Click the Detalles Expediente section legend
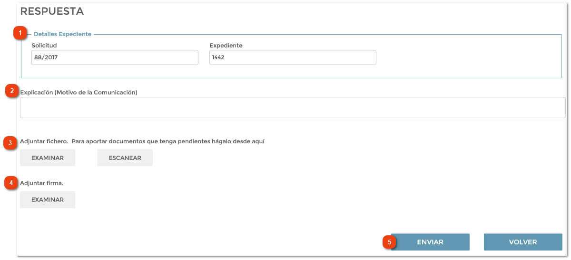This screenshot has height=260, width=571. (62, 34)
